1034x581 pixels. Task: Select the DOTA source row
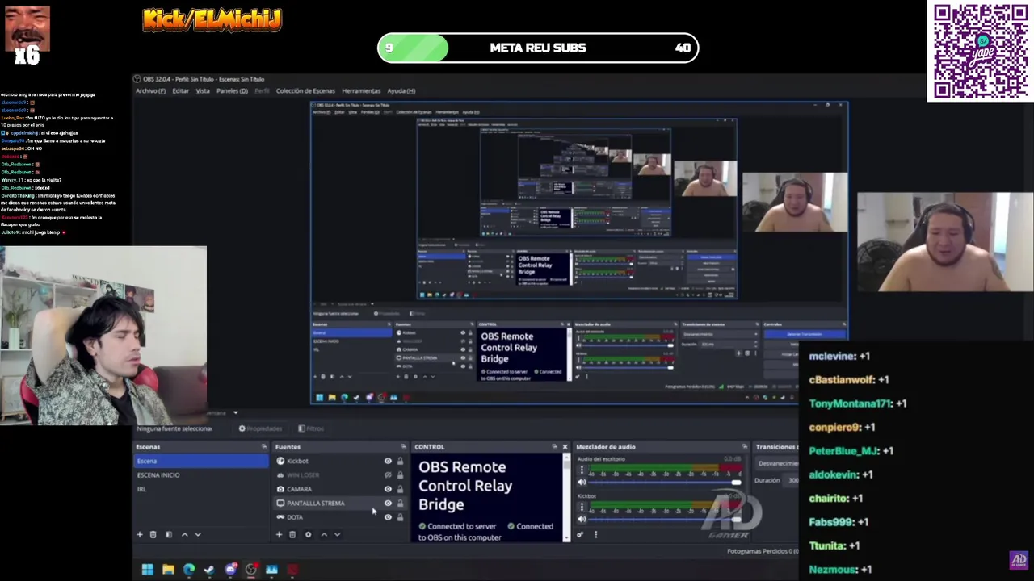click(x=339, y=517)
